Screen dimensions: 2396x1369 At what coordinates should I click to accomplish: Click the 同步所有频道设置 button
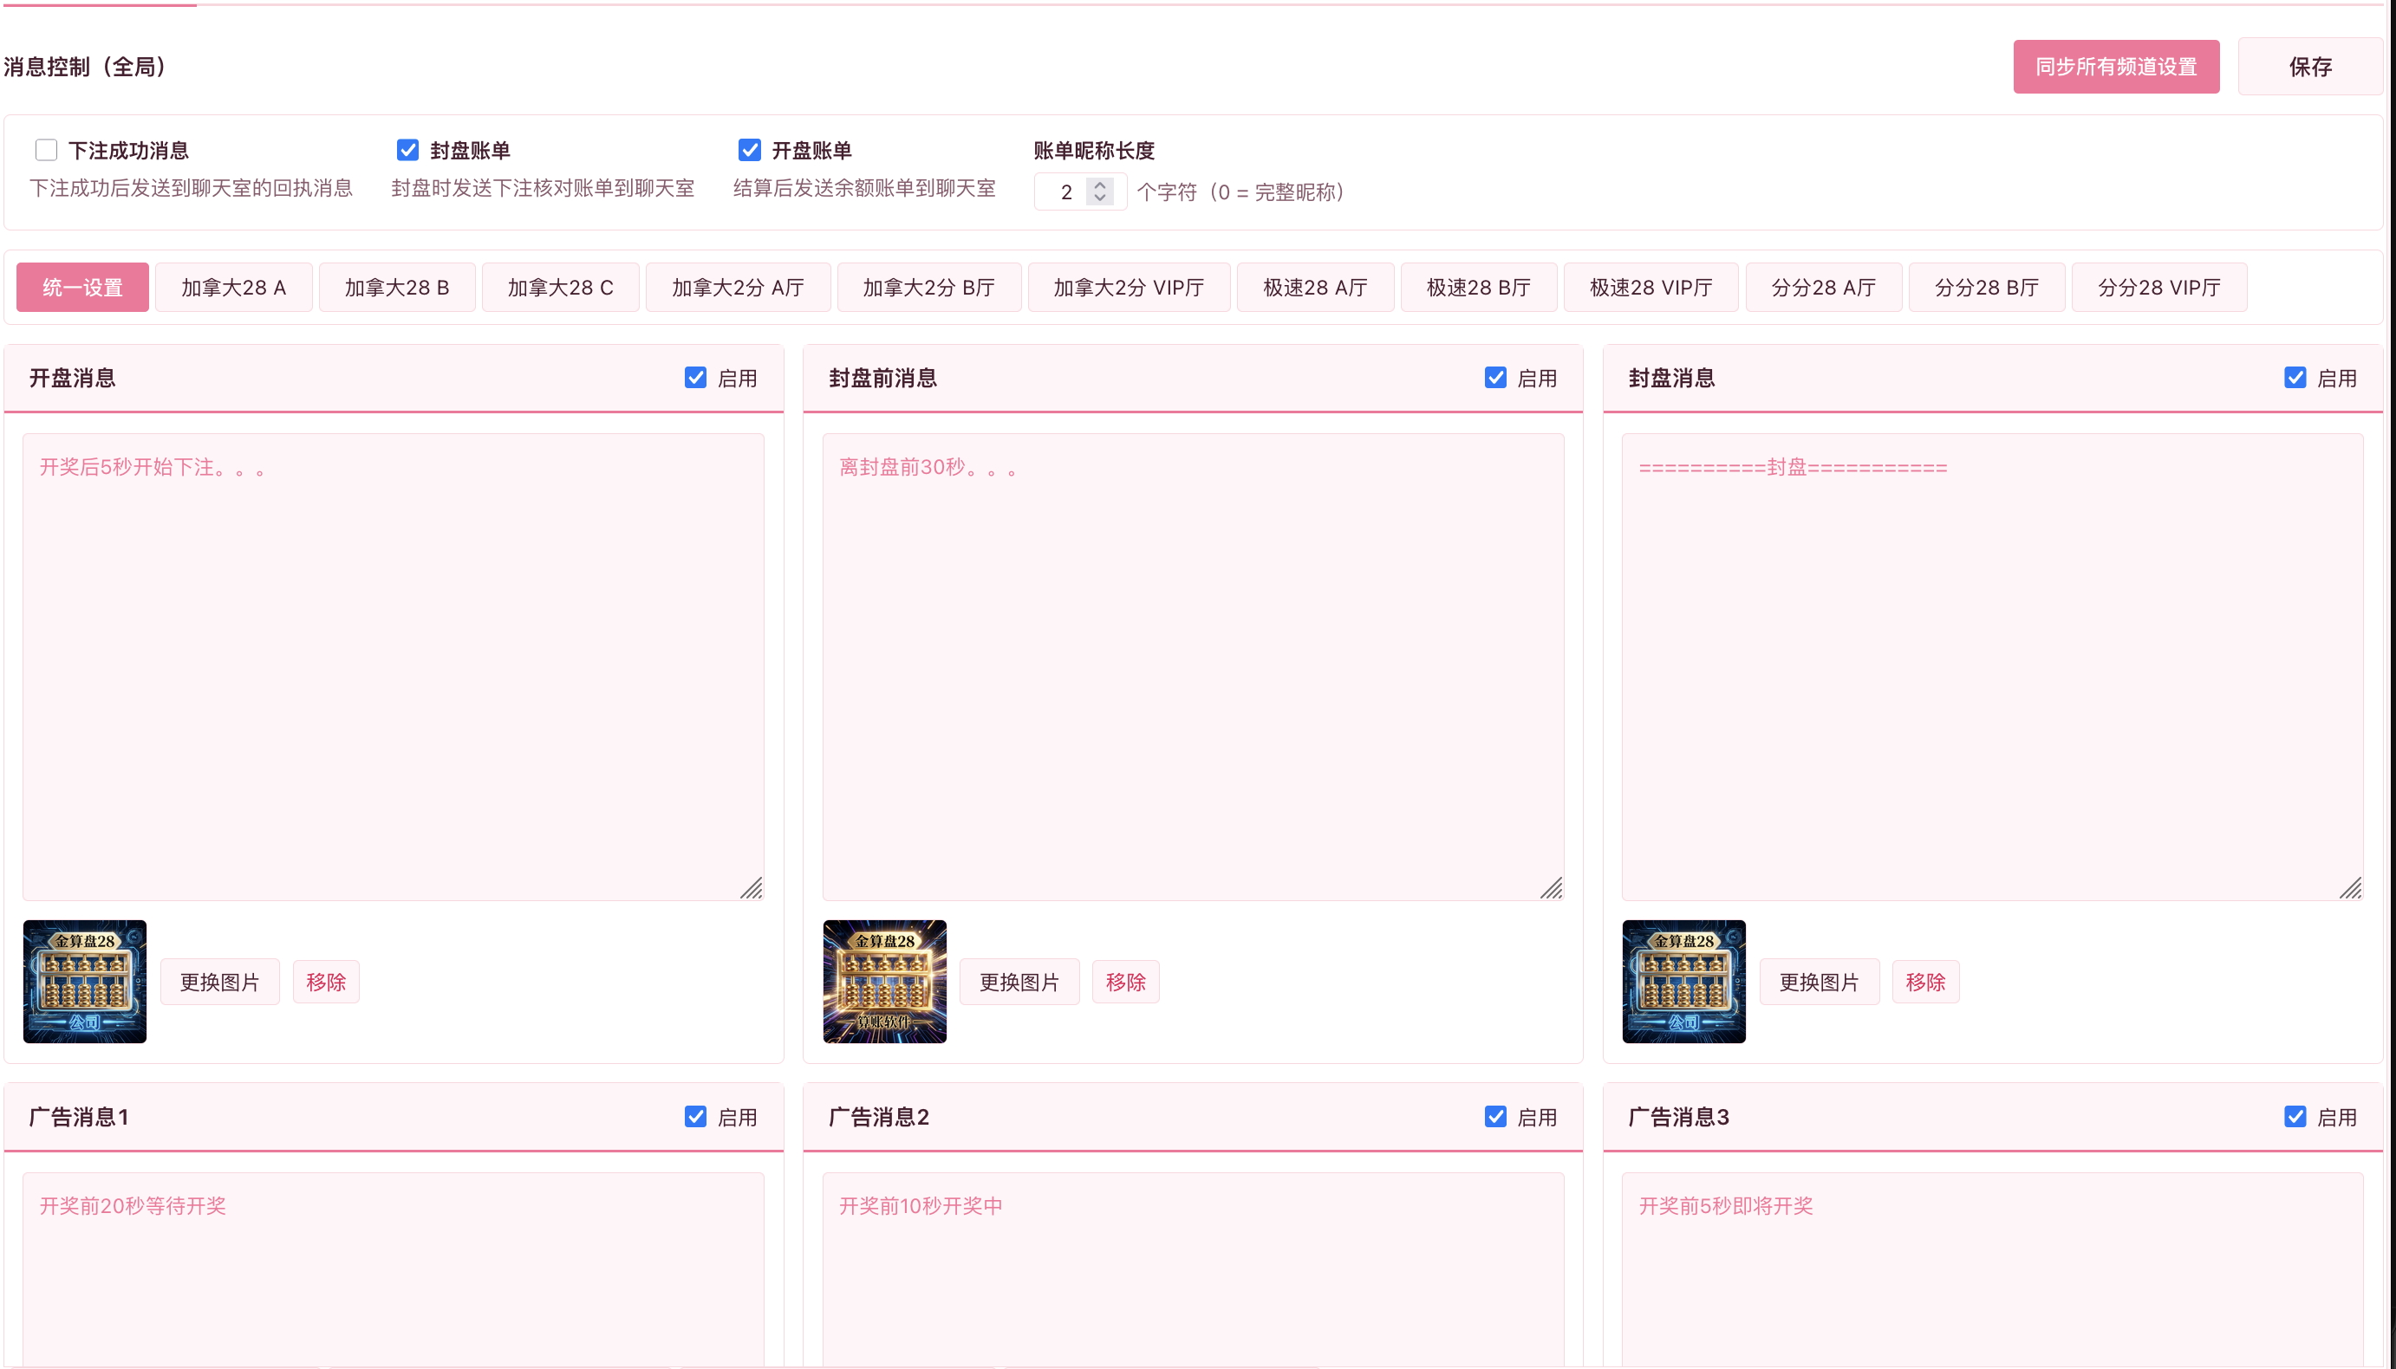pyautogui.click(x=2116, y=67)
